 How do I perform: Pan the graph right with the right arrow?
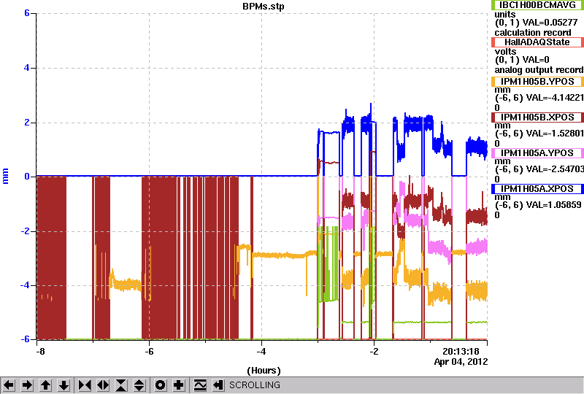27,385
